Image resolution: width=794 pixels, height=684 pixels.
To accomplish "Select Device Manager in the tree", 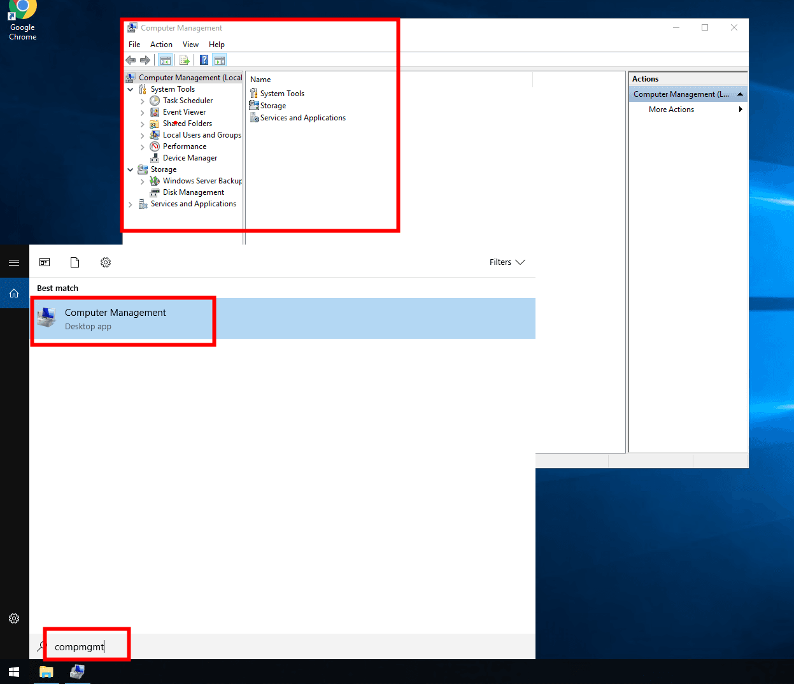I will coord(190,158).
